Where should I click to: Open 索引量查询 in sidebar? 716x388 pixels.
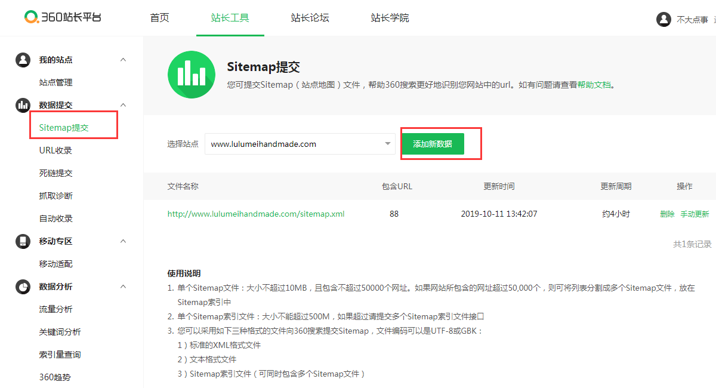[x=60, y=355]
